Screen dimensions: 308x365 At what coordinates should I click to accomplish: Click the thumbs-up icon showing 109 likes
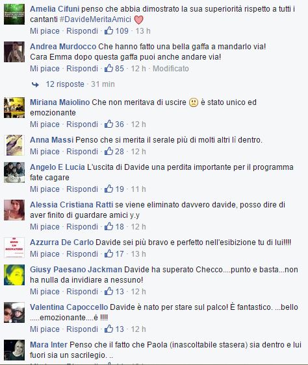point(109,30)
